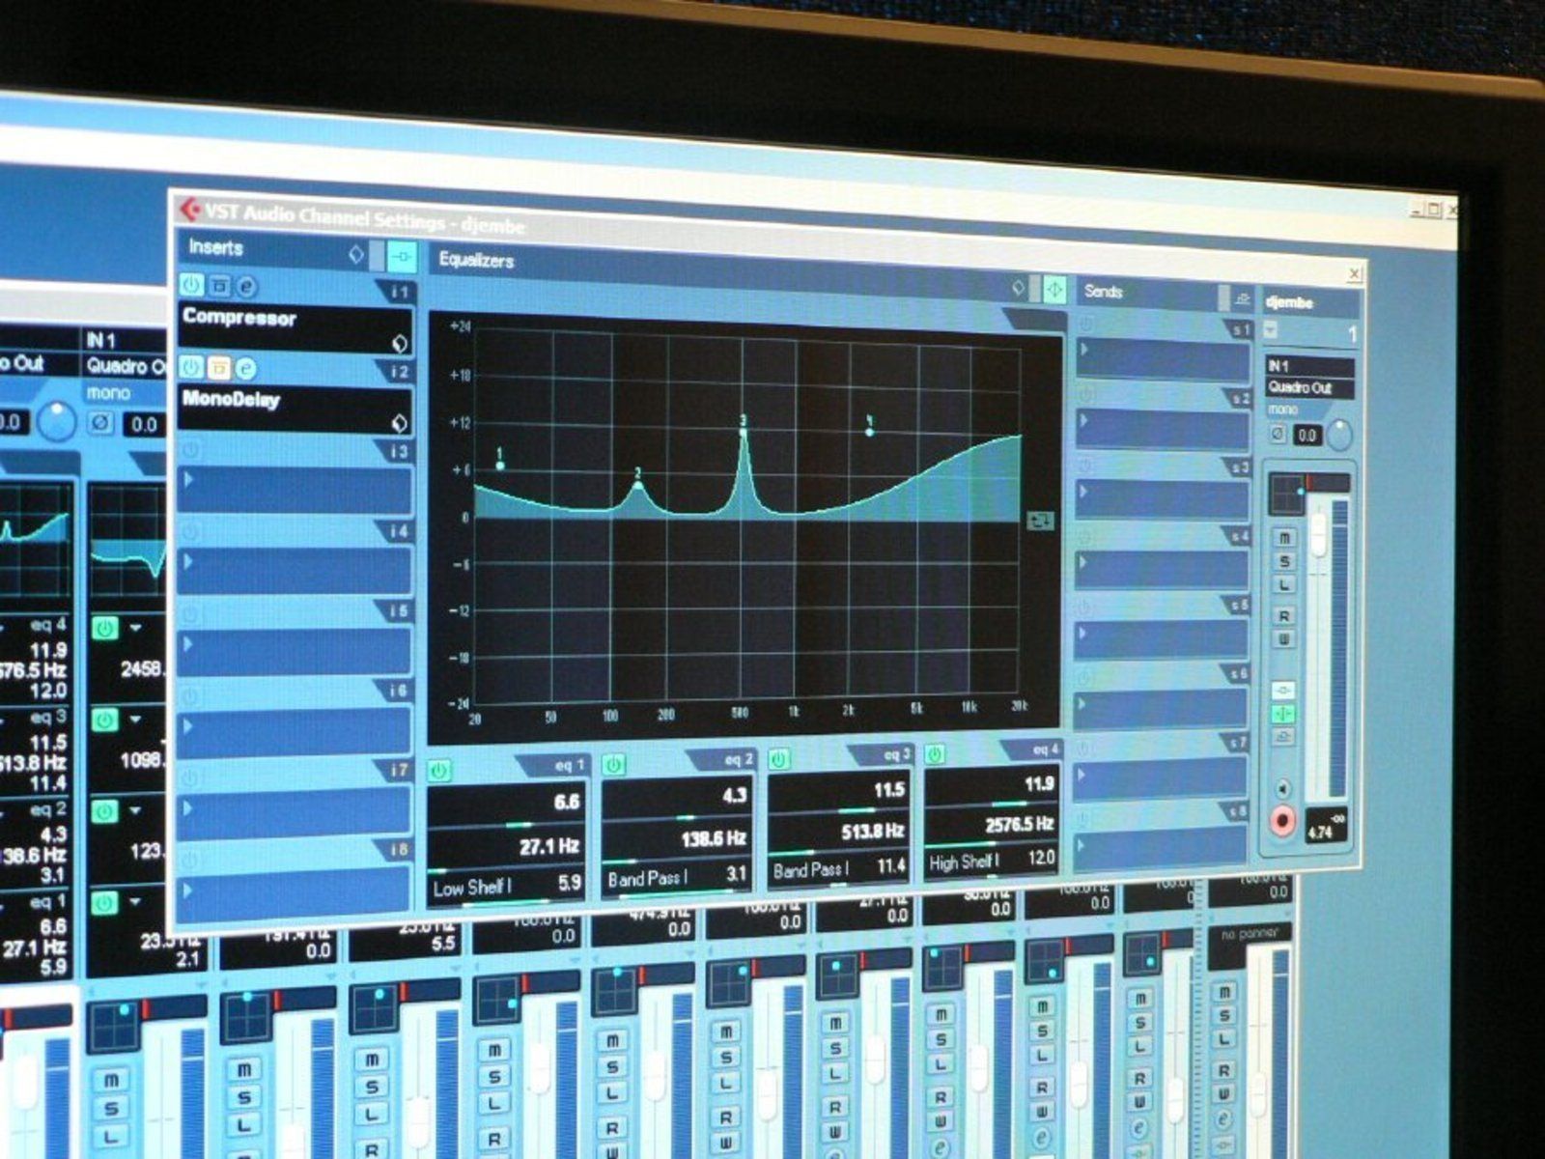Click the eq 3 frequency value 513.8 Hz
The image size is (1545, 1159).
coord(872,831)
